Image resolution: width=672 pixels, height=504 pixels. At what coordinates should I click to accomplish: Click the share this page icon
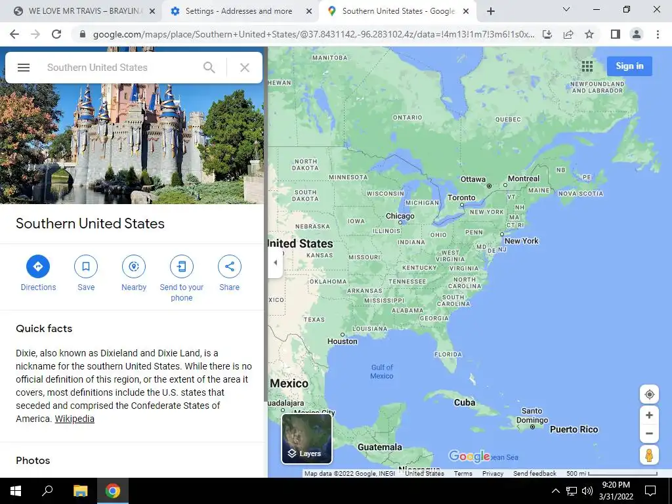tap(568, 34)
